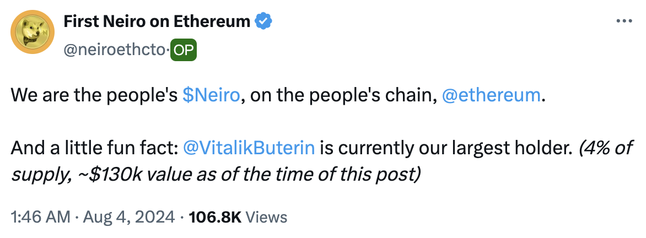Open the First Neiro on Ethereum profile name
This screenshot has width=646, height=238.
[x=157, y=22]
